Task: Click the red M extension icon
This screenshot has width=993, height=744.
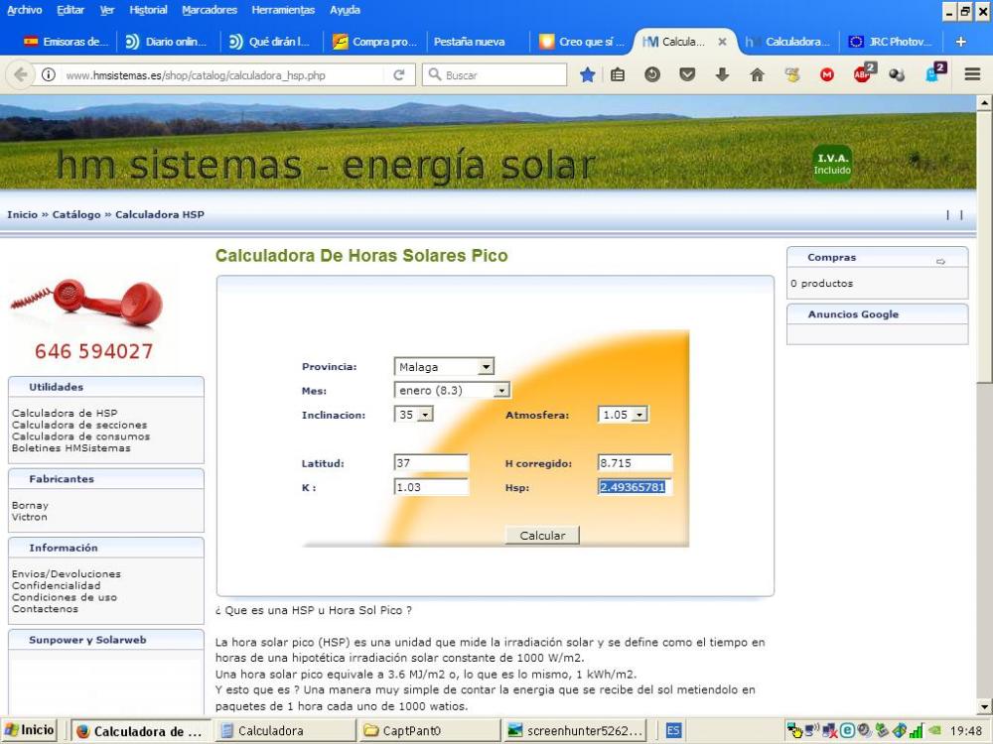Action: (x=826, y=74)
